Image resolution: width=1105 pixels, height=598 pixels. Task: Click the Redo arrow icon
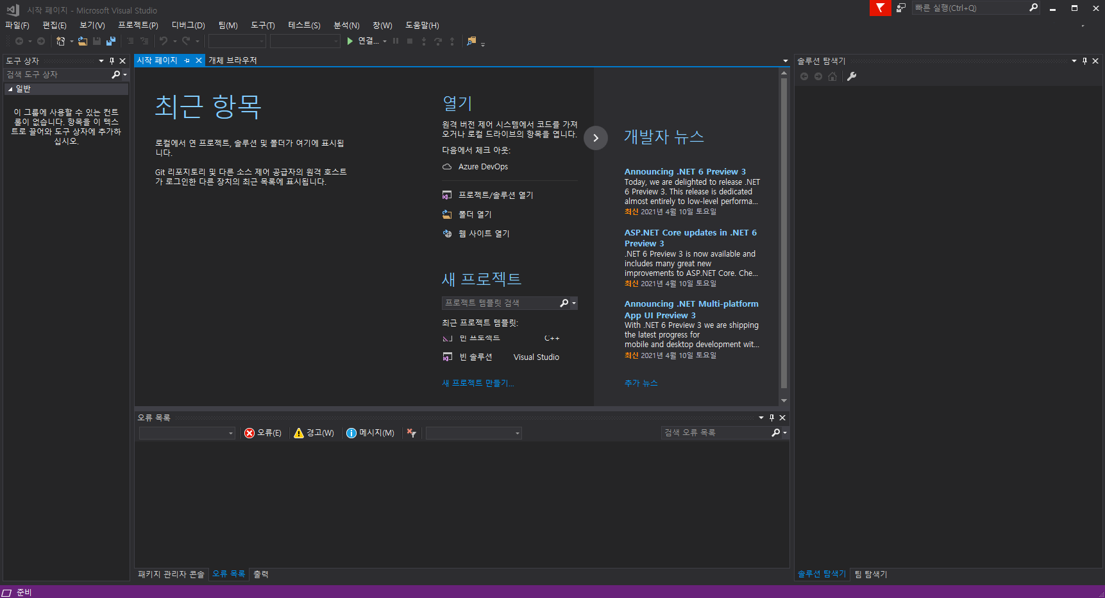[186, 41]
